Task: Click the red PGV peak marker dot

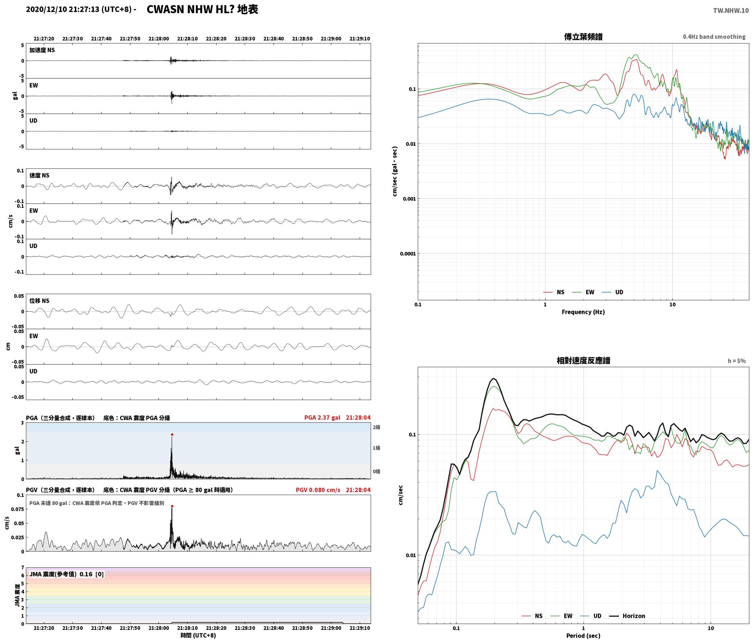Action: (x=172, y=506)
